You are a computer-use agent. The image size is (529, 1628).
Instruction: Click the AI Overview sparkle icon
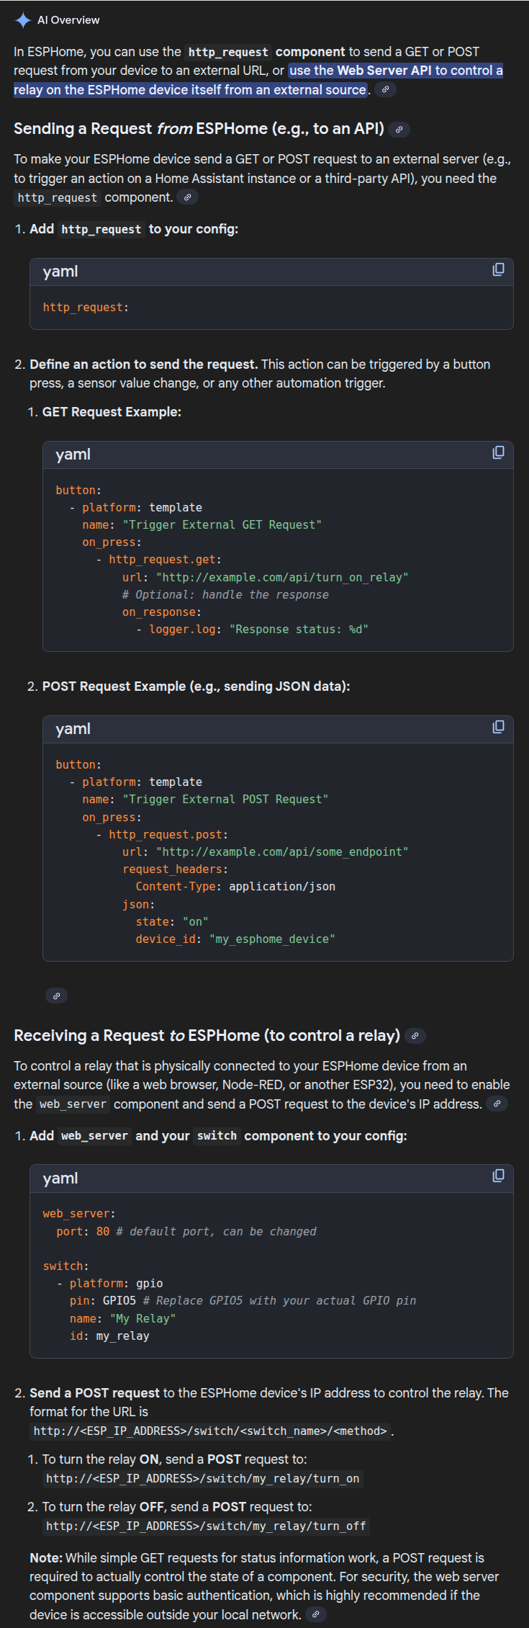click(x=23, y=20)
